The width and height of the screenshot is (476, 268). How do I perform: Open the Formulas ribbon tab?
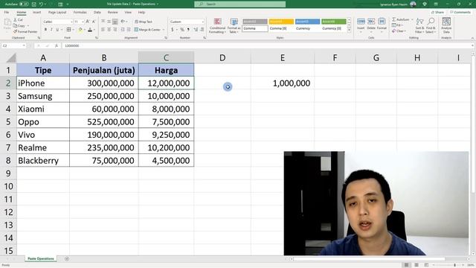click(x=80, y=13)
